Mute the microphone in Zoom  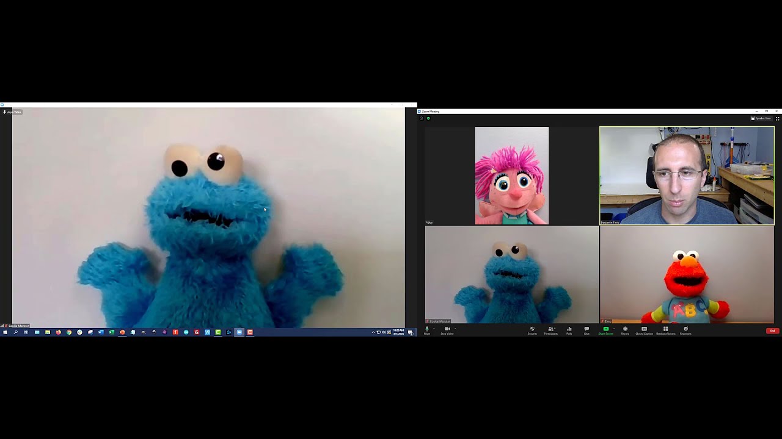tap(427, 330)
